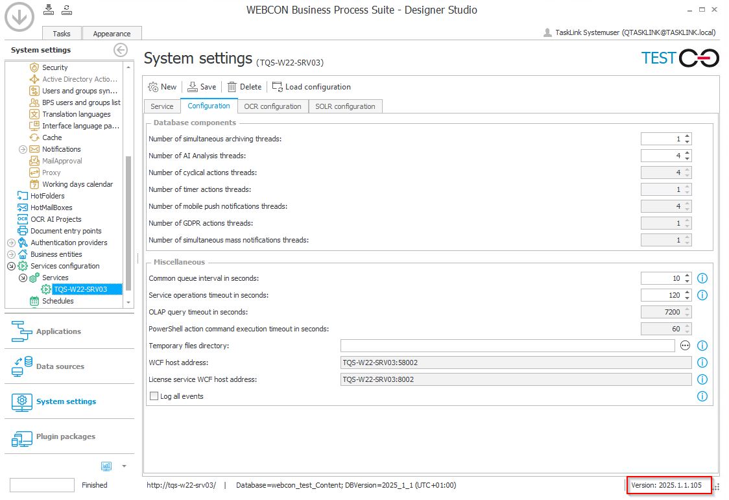Click the Cache refresh icon
This screenshot has width=729, height=500.
34,137
